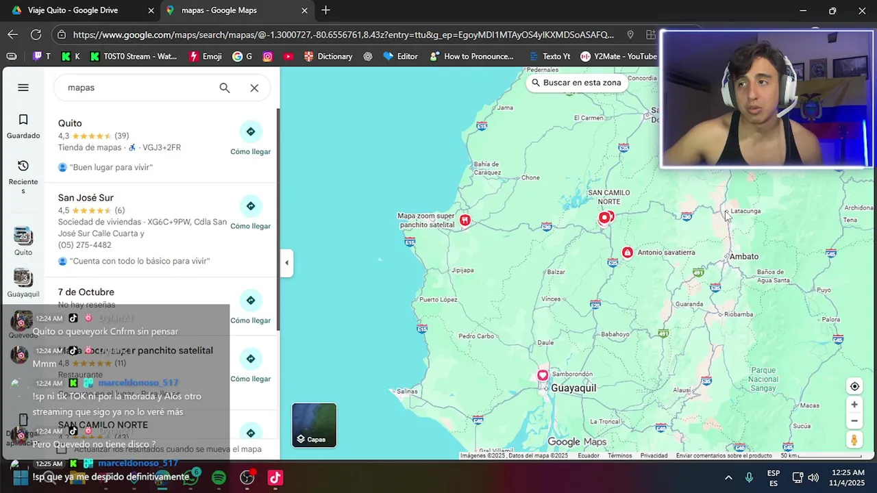Open the TOSTO Stream bookmark
The image size is (877, 493).
click(x=133, y=56)
